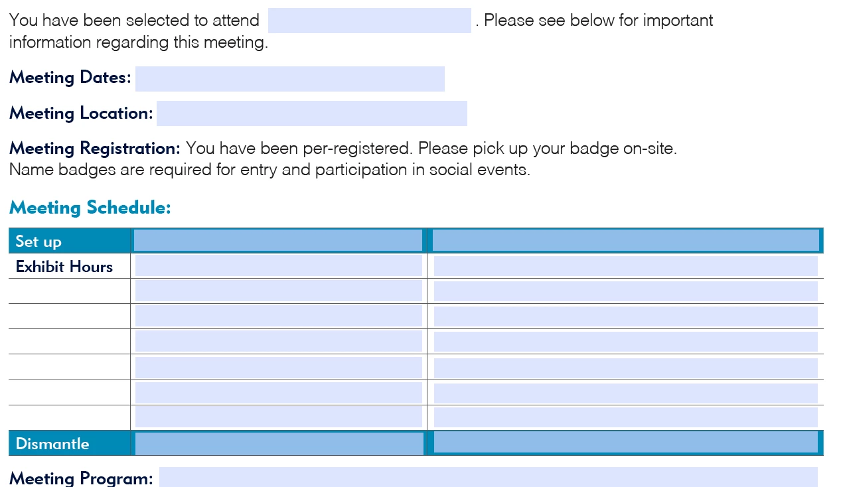Select left field directly below Exhibit Hours row

pos(279,291)
